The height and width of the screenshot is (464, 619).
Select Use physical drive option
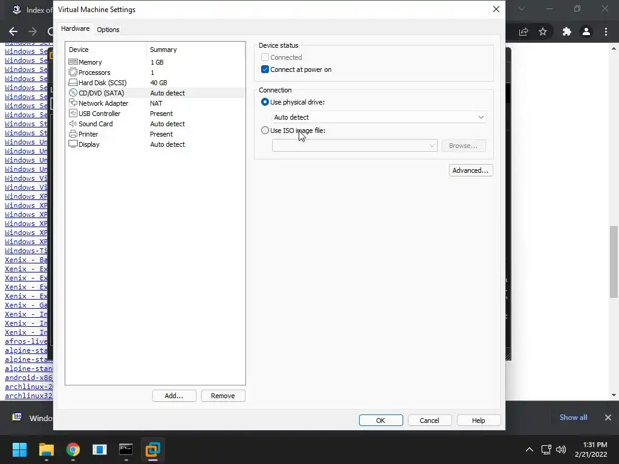pyautogui.click(x=265, y=101)
